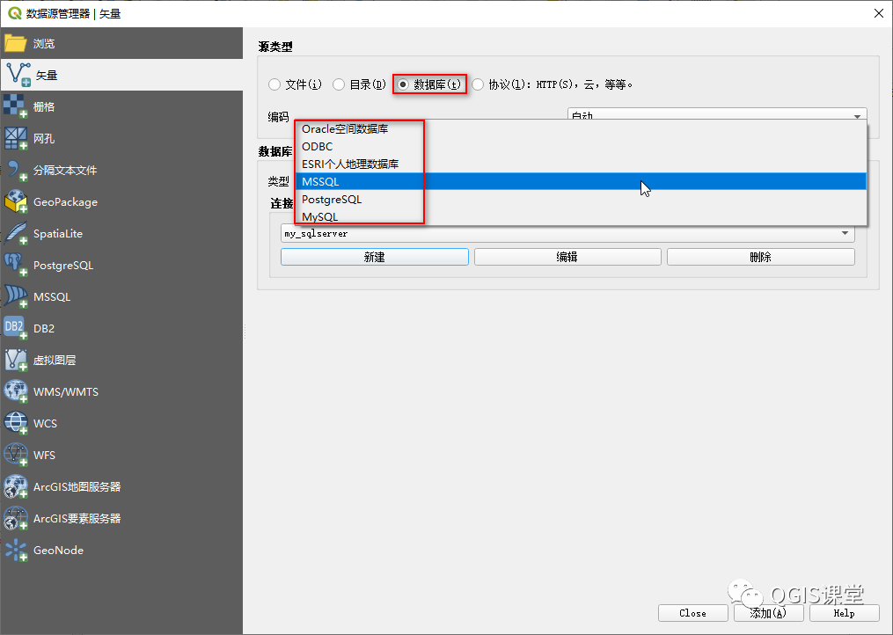The height and width of the screenshot is (635, 893).
Task: Click the Close button
Action: tap(692, 613)
